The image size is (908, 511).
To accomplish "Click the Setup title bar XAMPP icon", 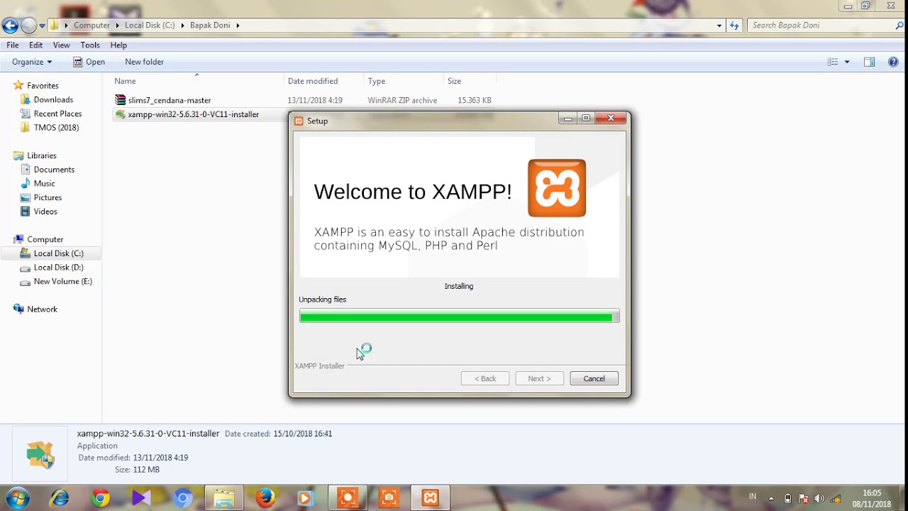I will pos(299,121).
